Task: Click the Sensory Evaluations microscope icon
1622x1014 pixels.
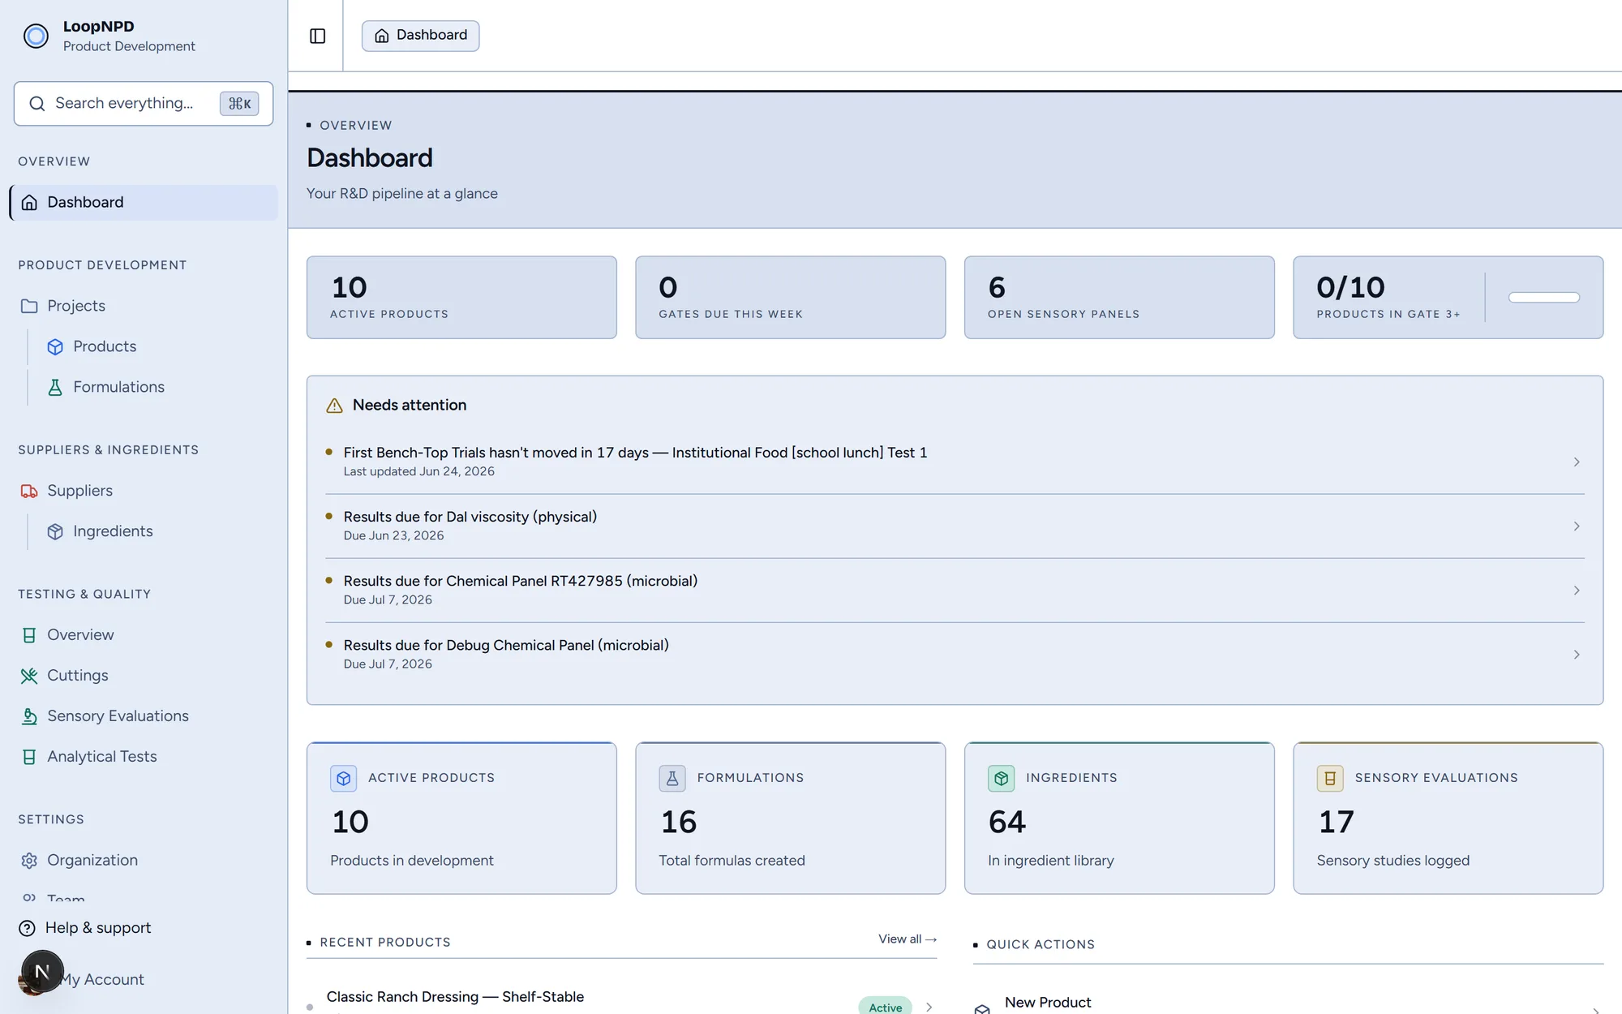Action: coord(29,717)
